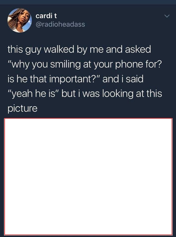Tap the phrase "and i said"
The width and height of the screenshot is (176, 237).
[123, 79]
